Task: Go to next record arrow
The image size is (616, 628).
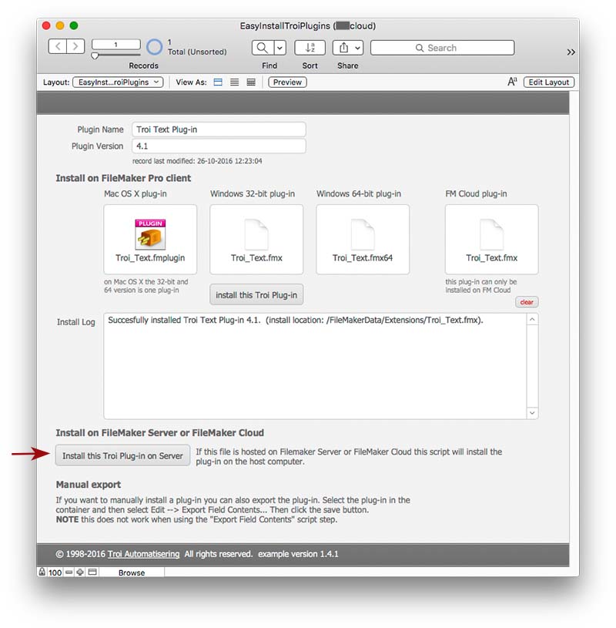Action: (x=75, y=47)
